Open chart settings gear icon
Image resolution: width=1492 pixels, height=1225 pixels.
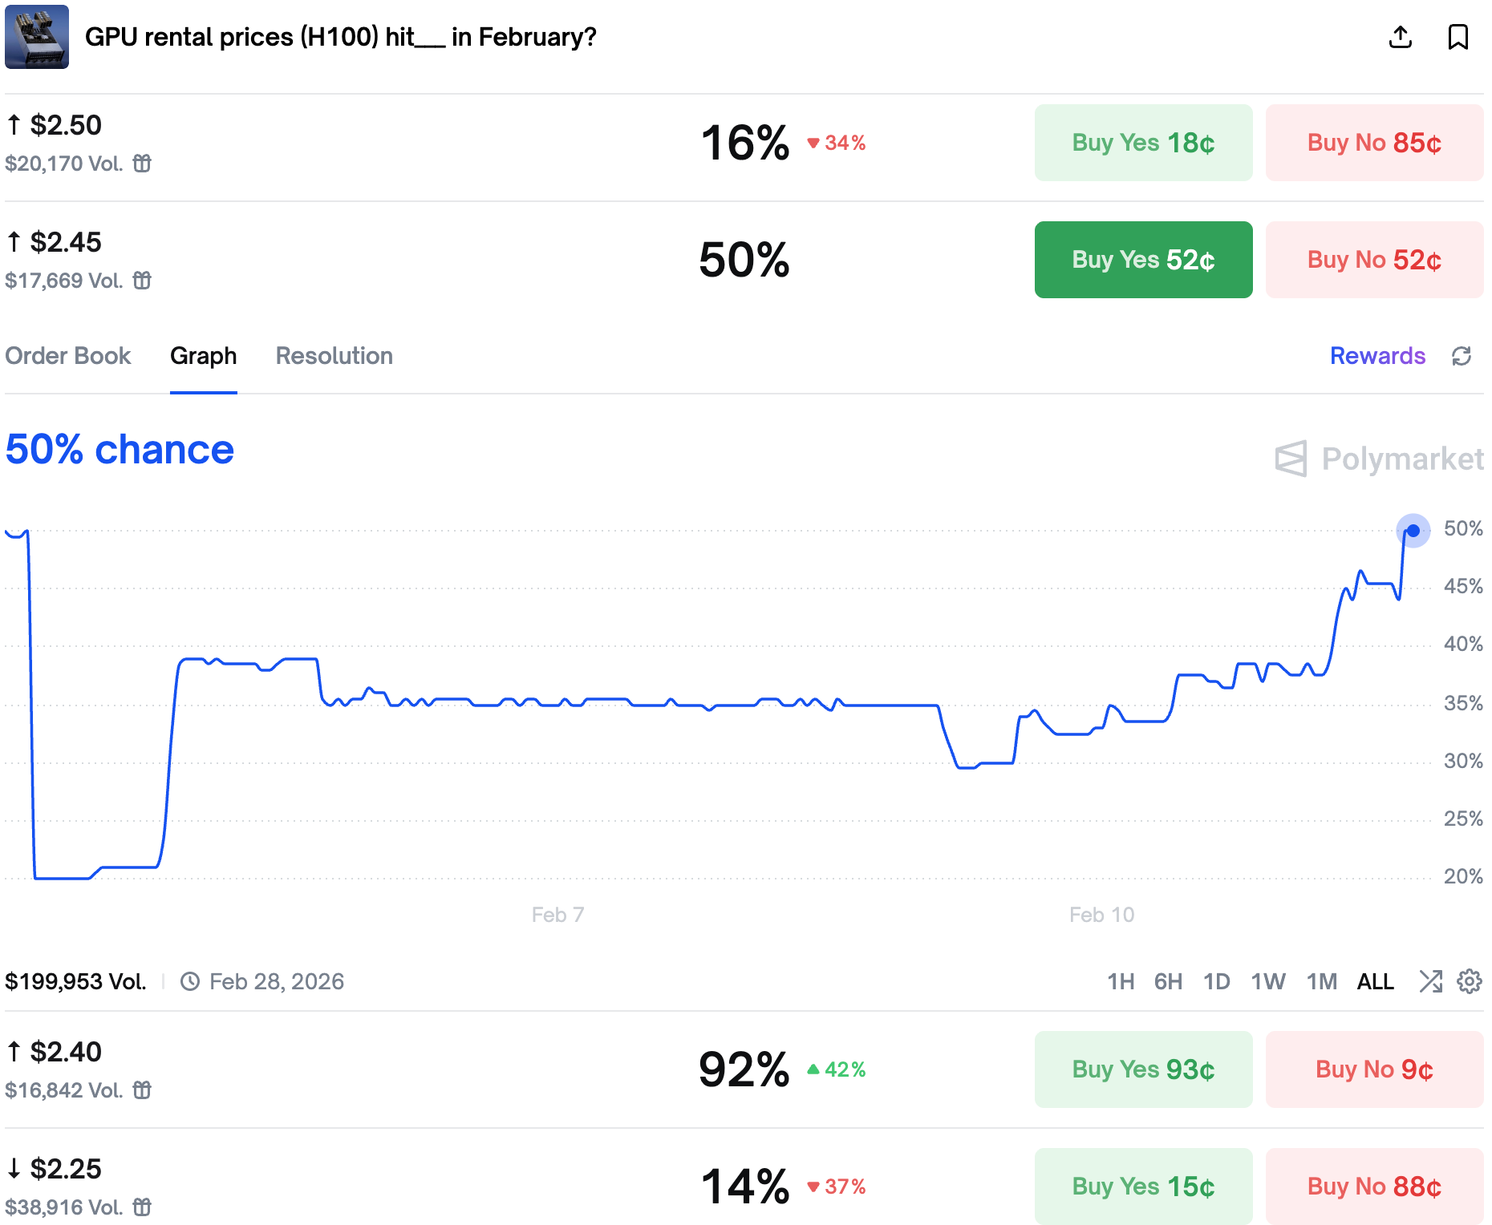pyautogui.click(x=1470, y=981)
